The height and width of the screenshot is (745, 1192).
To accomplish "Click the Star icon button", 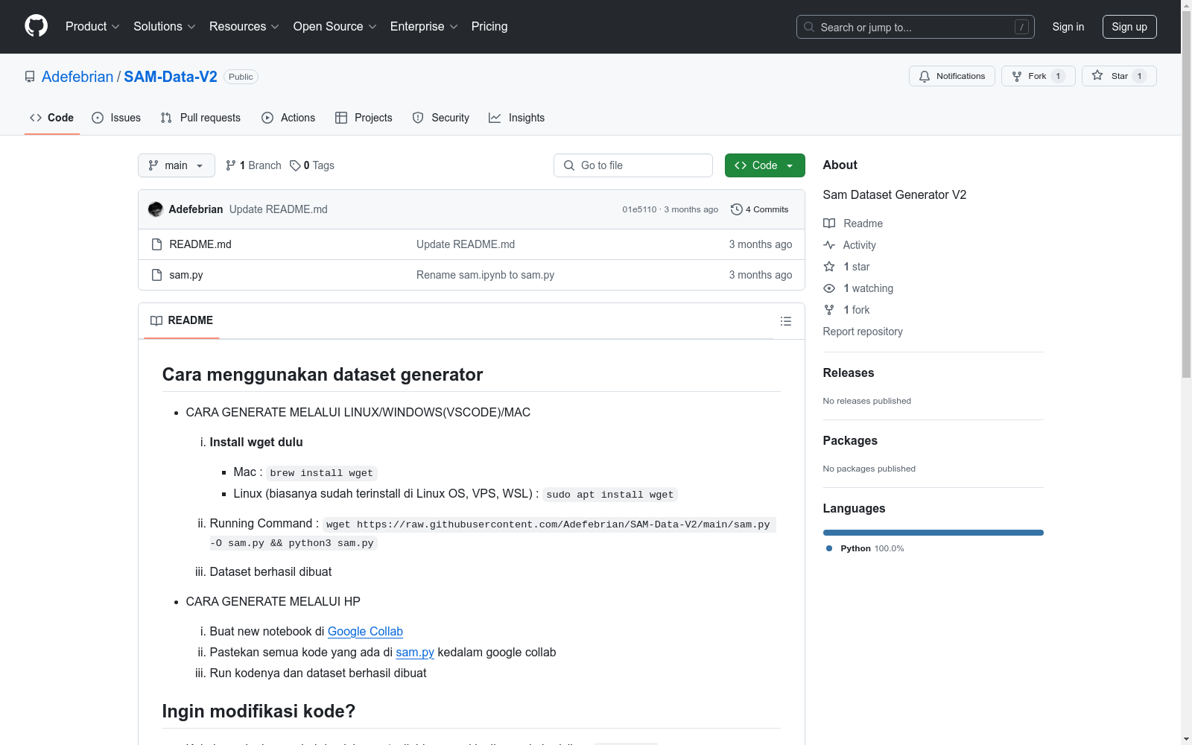I will 1097,75.
